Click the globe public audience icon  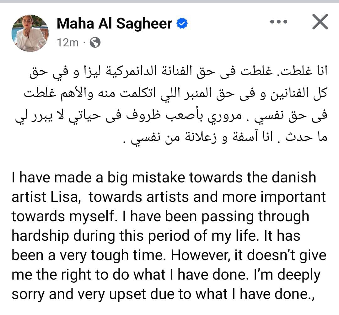pos(95,43)
